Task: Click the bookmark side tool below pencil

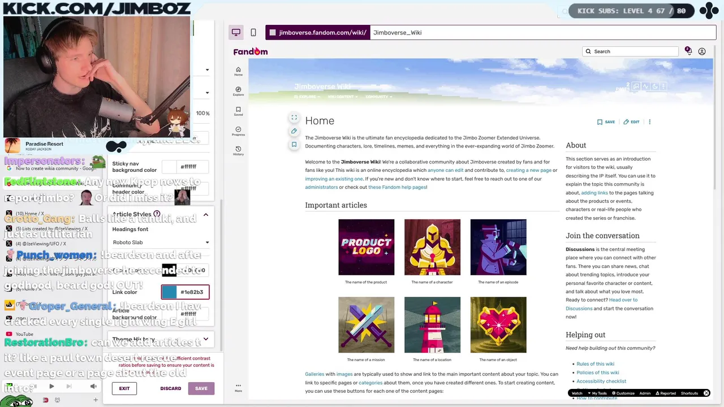Action: [x=294, y=145]
